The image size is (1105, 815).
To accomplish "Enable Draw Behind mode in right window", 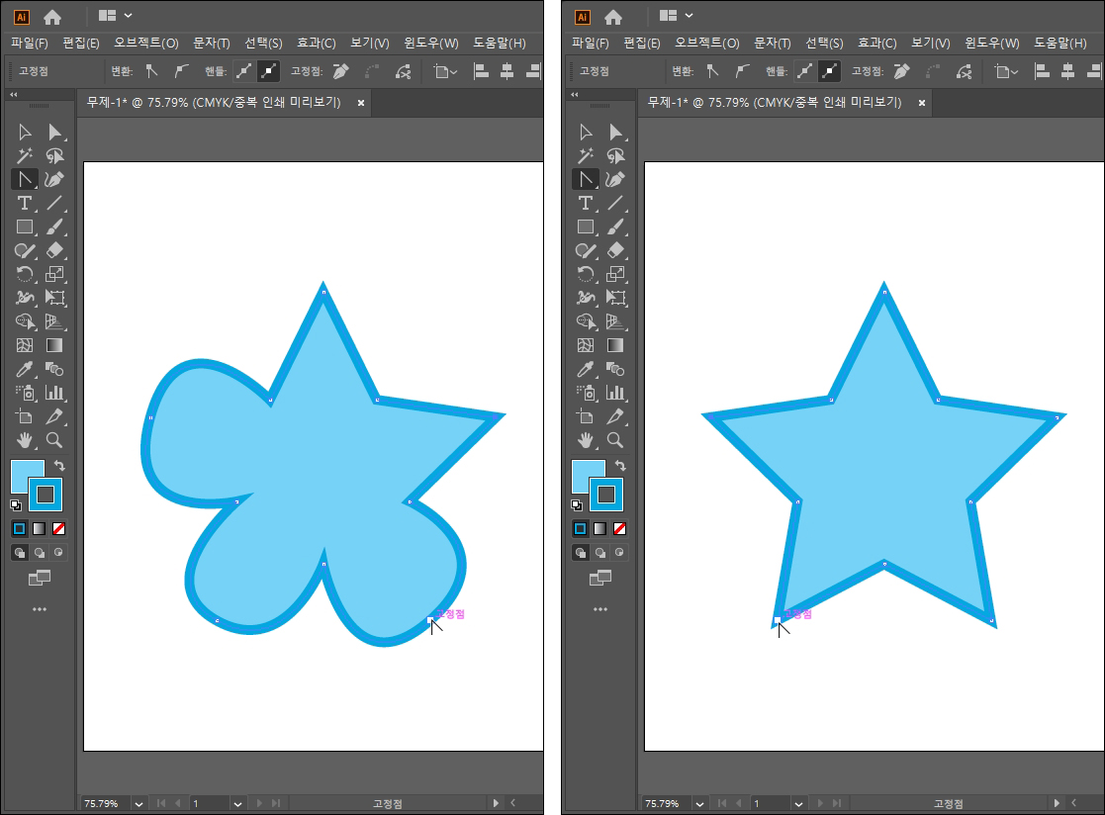I will coord(600,552).
